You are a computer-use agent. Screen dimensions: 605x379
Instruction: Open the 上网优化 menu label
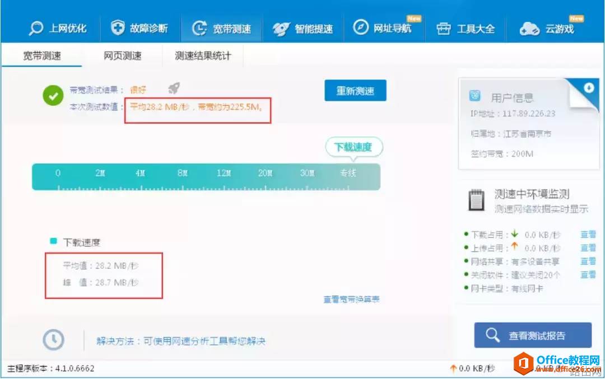click(x=68, y=28)
